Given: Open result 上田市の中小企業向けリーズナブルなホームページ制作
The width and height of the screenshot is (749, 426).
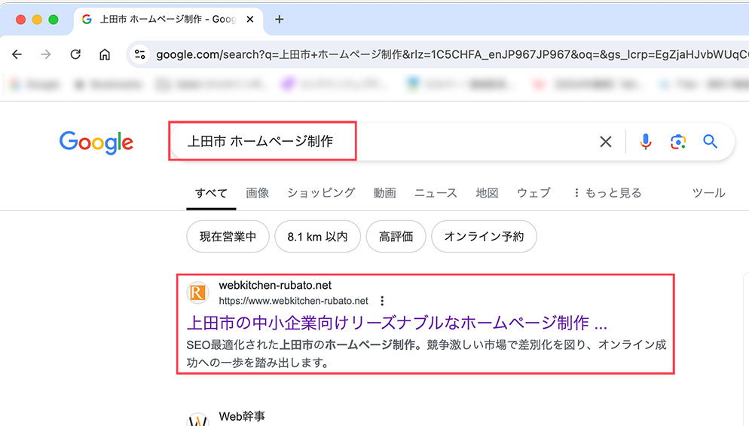Looking at the screenshot, I should point(397,323).
